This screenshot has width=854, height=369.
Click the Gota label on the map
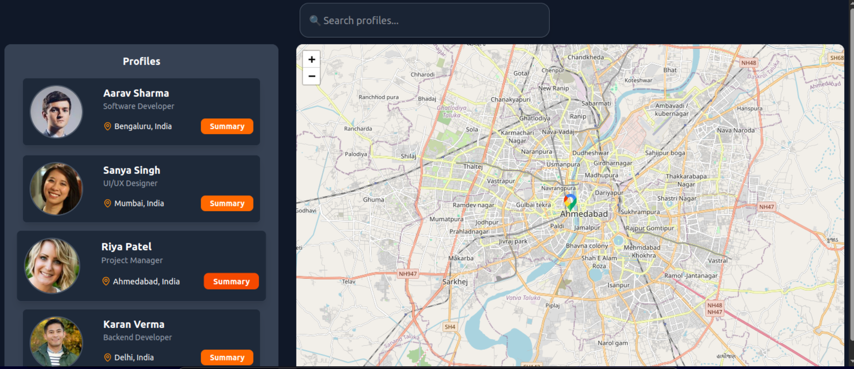point(521,73)
